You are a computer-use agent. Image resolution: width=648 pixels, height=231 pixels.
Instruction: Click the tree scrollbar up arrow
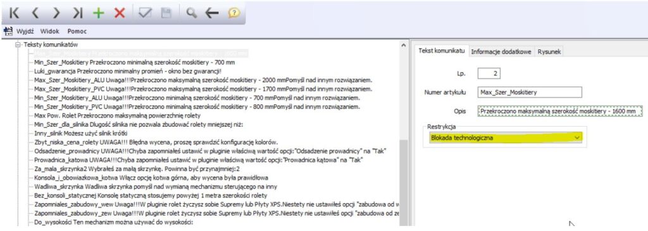(404, 46)
